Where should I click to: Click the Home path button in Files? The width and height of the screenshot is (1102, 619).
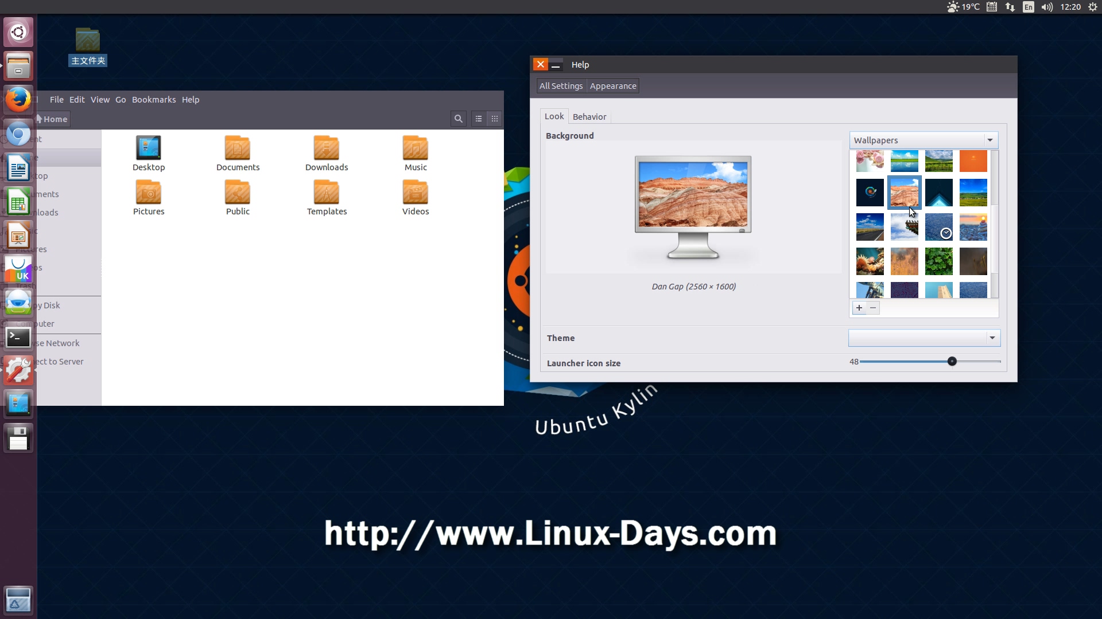click(52, 119)
